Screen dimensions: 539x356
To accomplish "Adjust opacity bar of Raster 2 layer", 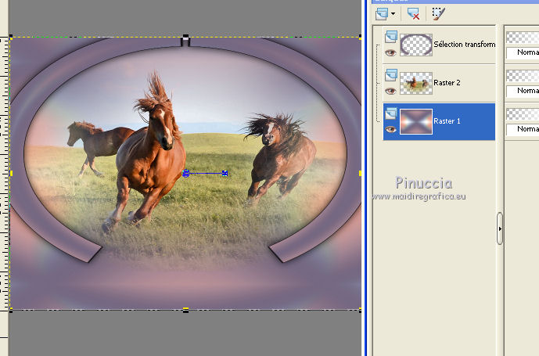I will point(523,76).
